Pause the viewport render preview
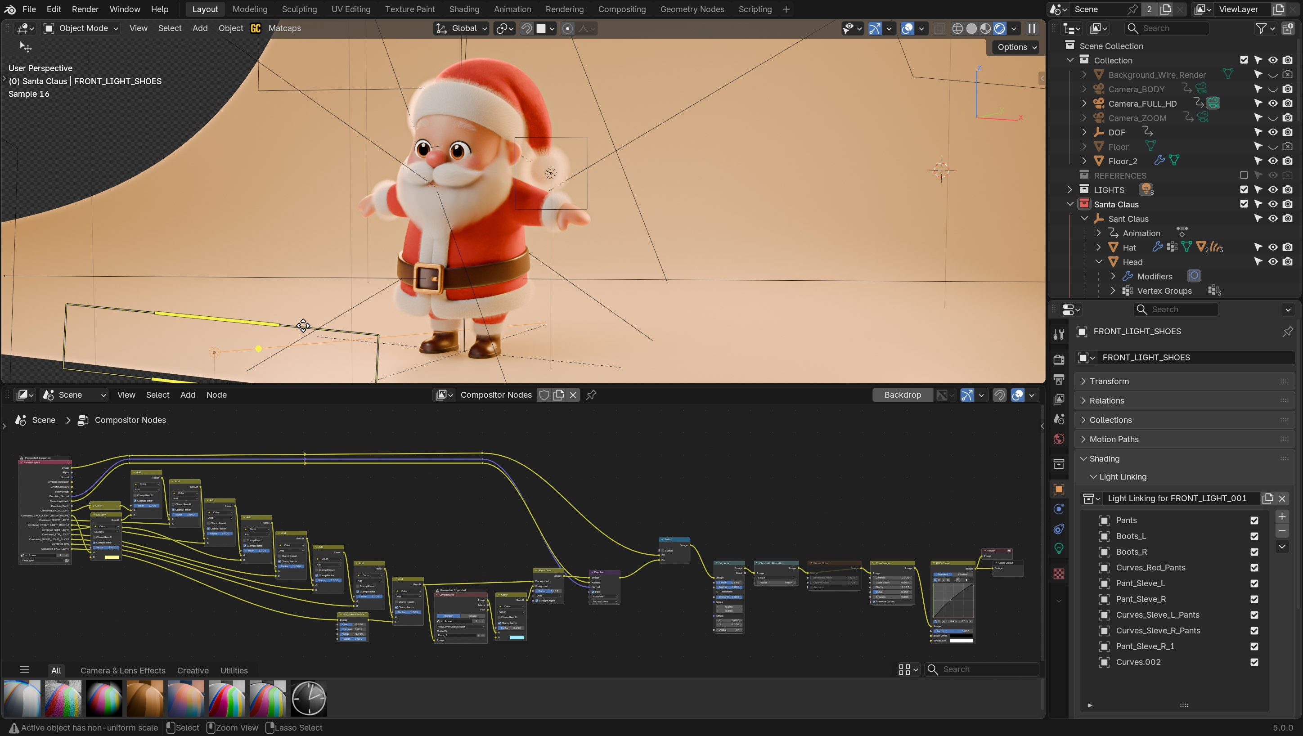This screenshot has width=1303, height=736. [1032, 28]
